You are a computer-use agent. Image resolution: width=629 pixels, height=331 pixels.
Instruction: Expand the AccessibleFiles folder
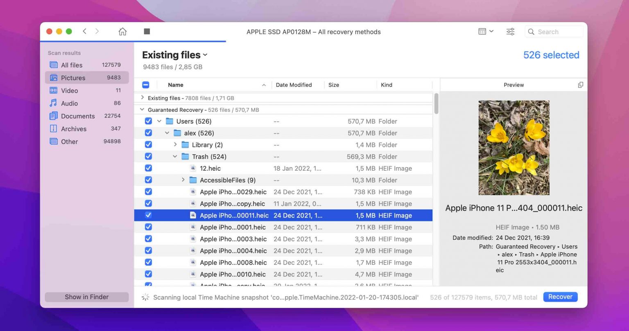(x=183, y=180)
